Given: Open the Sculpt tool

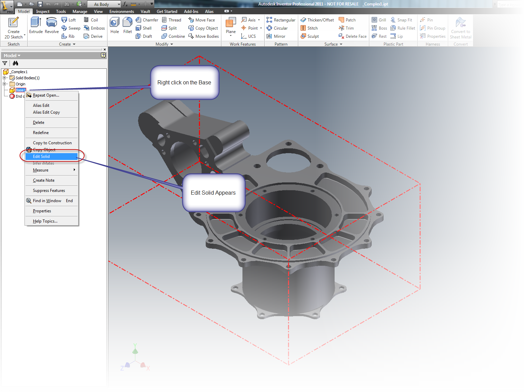Looking at the screenshot, I should coord(310,36).
